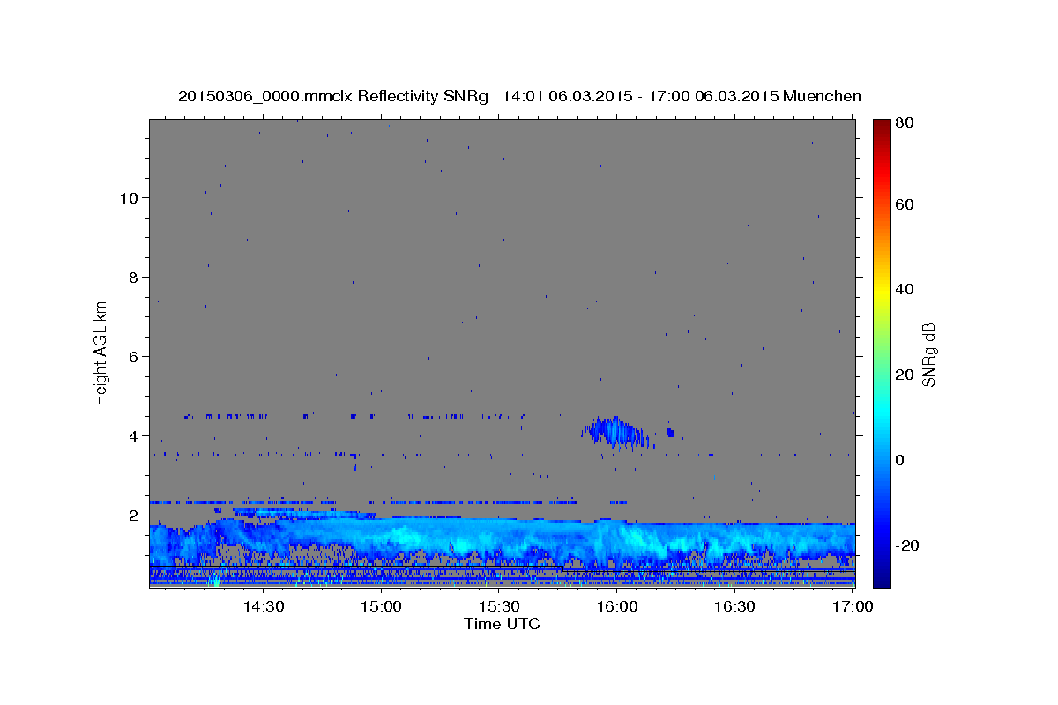
Task: Click the height tick label 8
Action: pos(132,277)
